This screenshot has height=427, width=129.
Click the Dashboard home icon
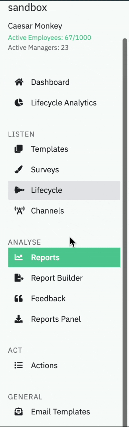pyautogui.click(x=19, y=82)
